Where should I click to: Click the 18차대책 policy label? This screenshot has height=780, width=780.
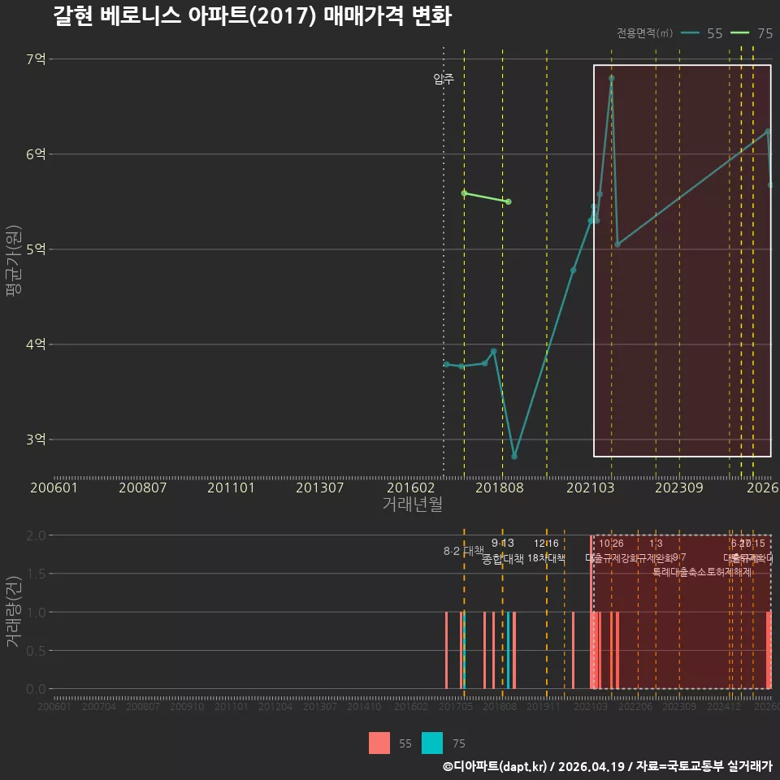coord(546,558)
